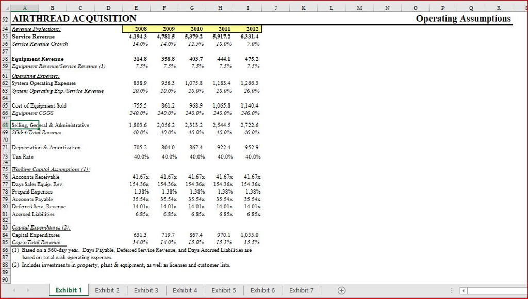Click System Operating Expenses value 838.9
528x299 pixels.
coord(140,83)
